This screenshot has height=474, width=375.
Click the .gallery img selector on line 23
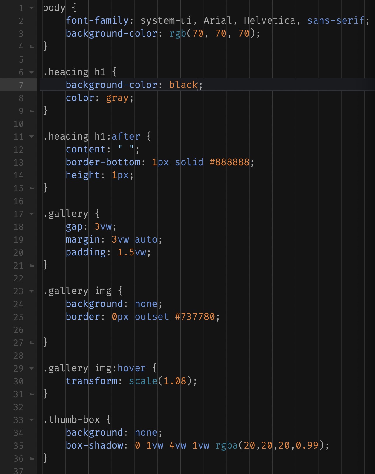77,291
